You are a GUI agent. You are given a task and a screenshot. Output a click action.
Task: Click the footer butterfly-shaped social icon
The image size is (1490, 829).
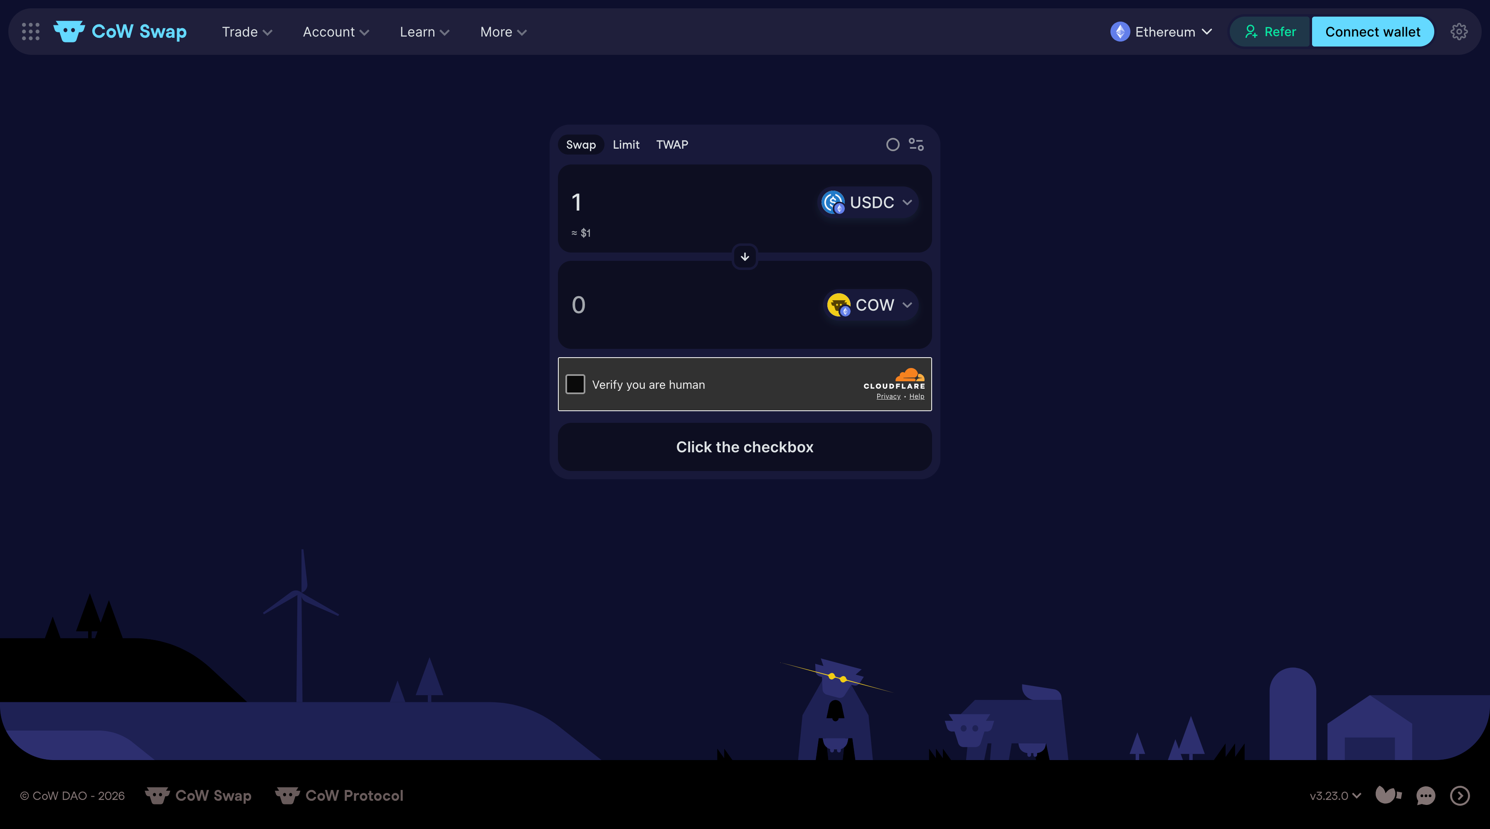[1389, 795]
